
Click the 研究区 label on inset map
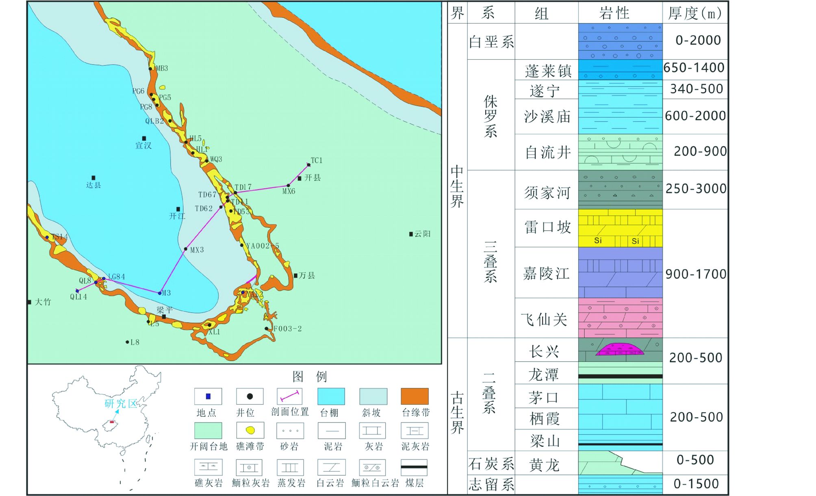pyautogui.click(x=121, y=404)
